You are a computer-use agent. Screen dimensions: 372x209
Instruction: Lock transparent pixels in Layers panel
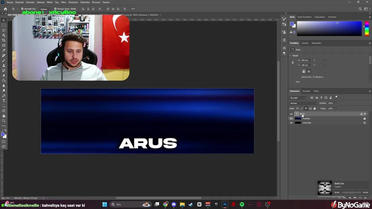[x=297, y=109]
